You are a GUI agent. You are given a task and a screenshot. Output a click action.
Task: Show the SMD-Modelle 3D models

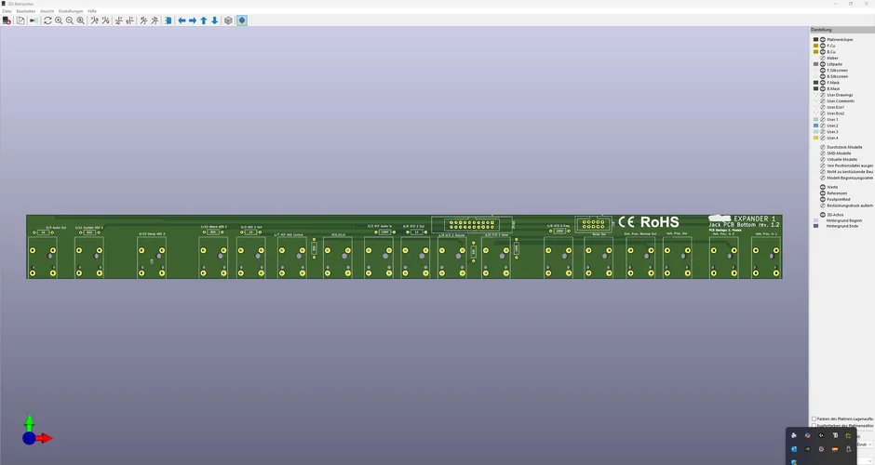coord(823,153)
